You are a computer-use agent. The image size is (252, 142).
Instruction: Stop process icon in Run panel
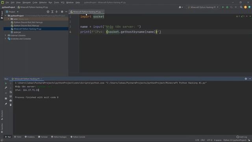tap(6, 93)
